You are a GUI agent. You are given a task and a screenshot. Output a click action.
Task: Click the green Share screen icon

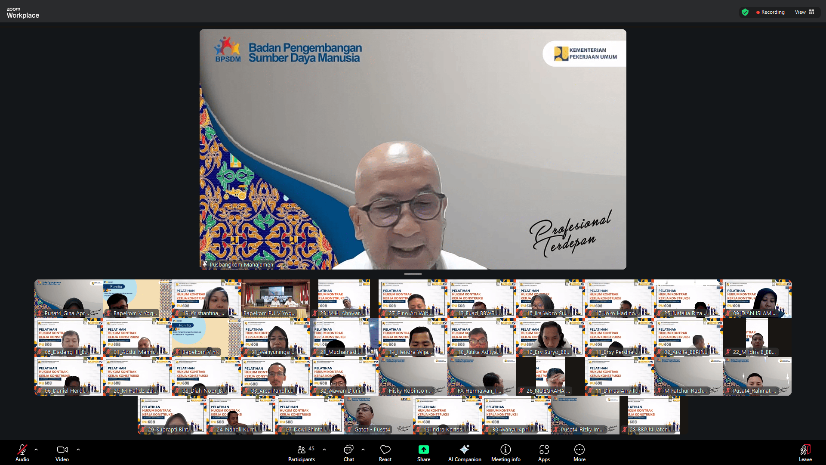coord(423,449)
